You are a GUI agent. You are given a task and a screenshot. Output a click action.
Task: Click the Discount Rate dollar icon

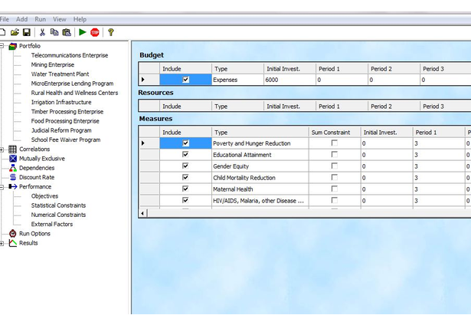[13, 177]
